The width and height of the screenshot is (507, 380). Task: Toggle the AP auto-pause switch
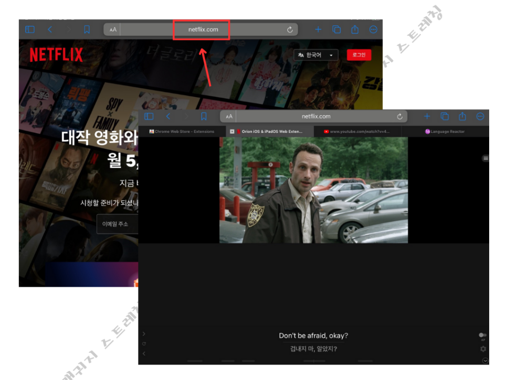pyautogui.click(x=482, y=335)
